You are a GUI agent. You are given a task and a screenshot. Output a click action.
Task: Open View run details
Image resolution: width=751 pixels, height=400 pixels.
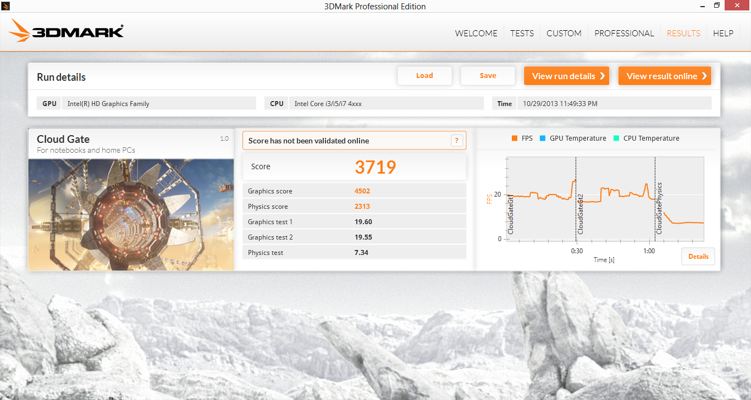point(566,76)
